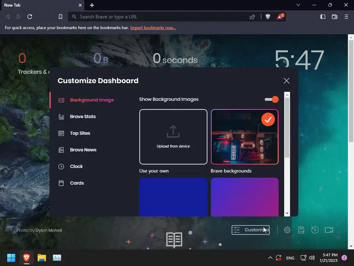Viewport: 354px width, 266px height.
Task: Open history clock icon on new tab page
Action: tap(315, 230)
